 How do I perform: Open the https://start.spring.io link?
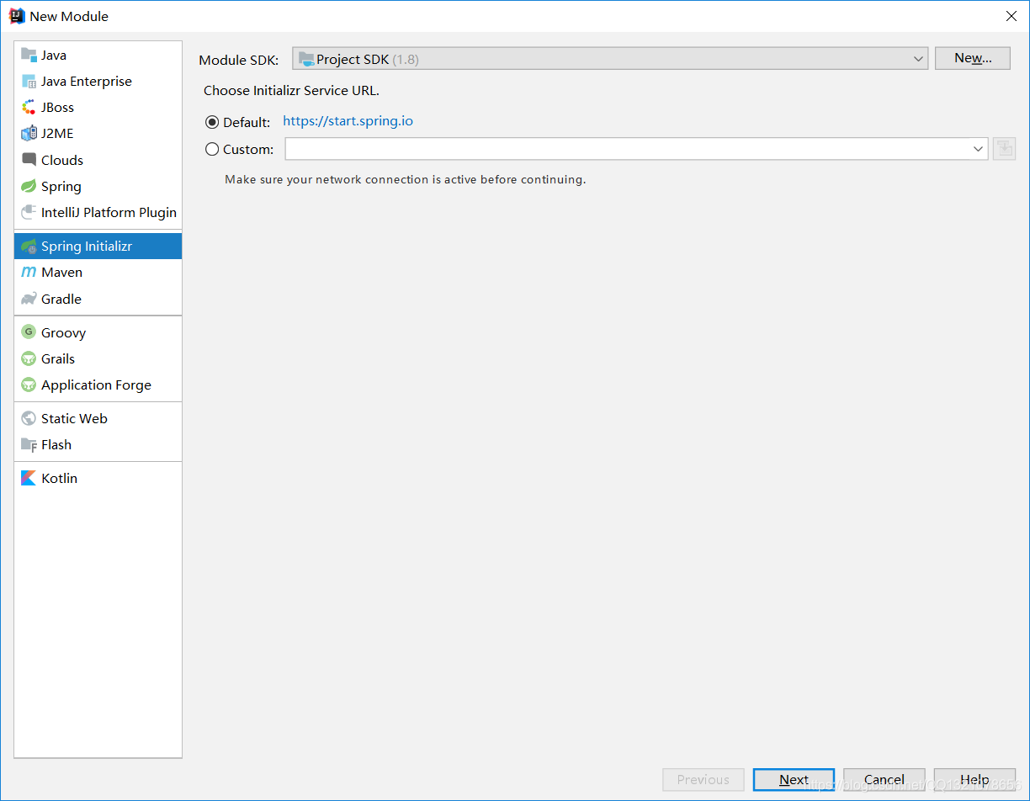(x=348, y=121)
